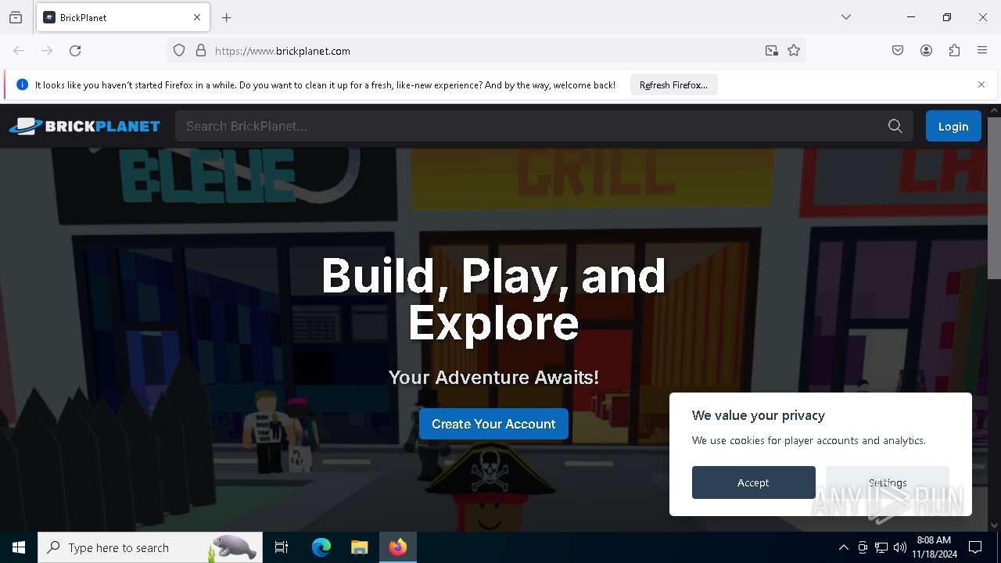Open the Windows Start menu

point(19,547)
